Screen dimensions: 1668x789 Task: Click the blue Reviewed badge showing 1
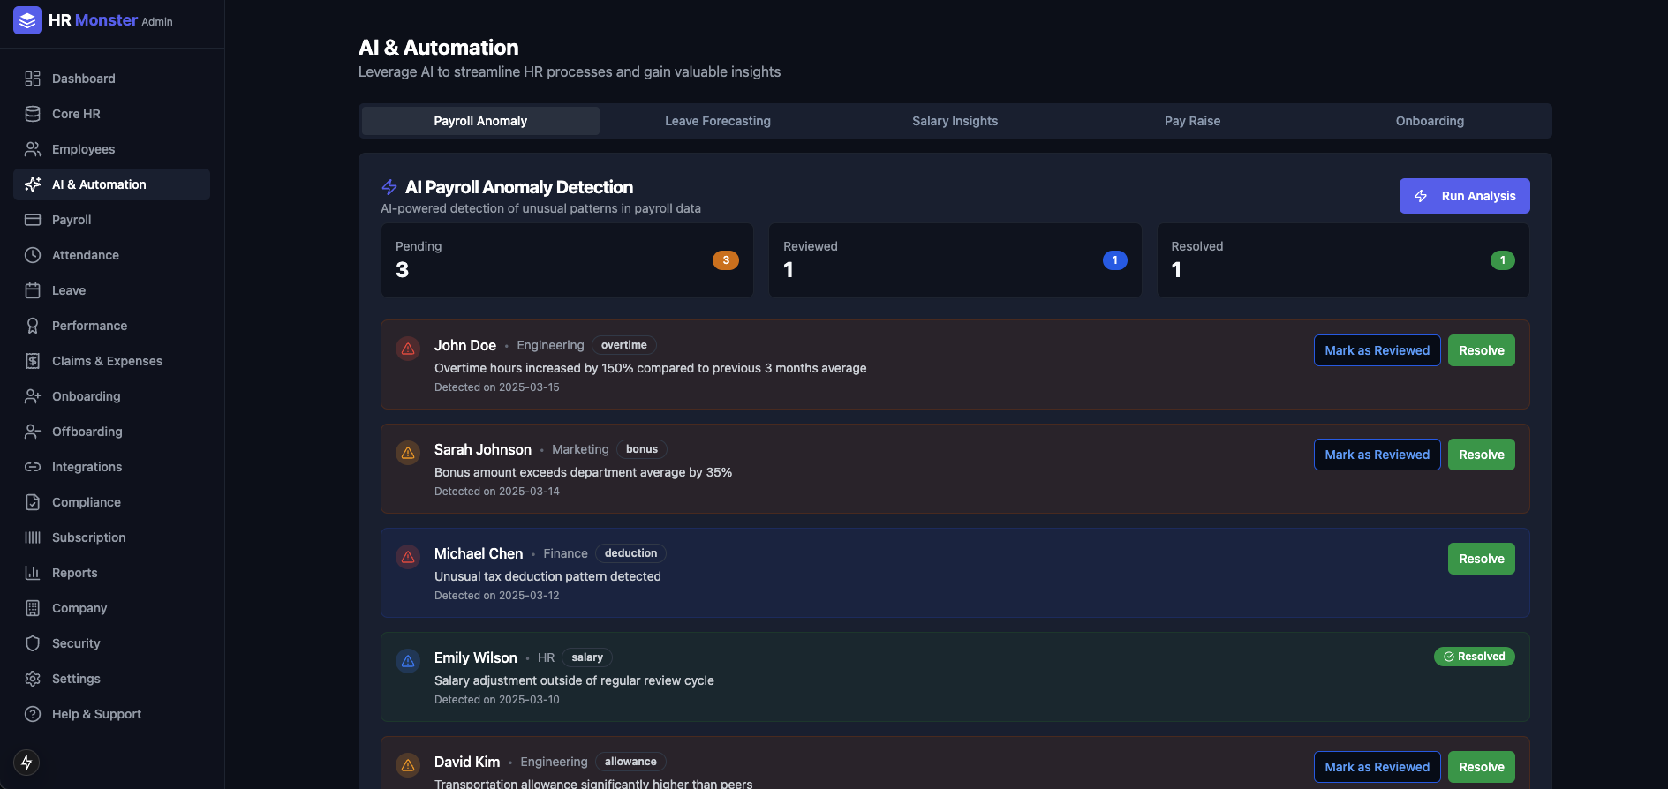[x=1114, y=260]
